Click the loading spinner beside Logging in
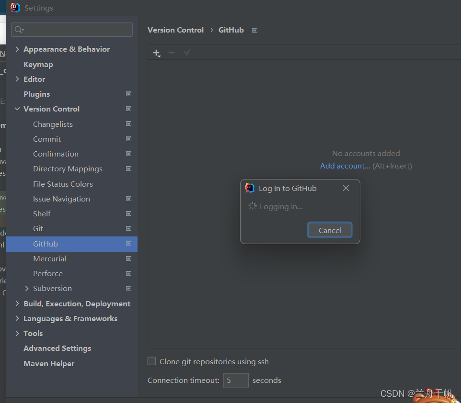Viewport: 461px width, 403px height. coord(252,206)
